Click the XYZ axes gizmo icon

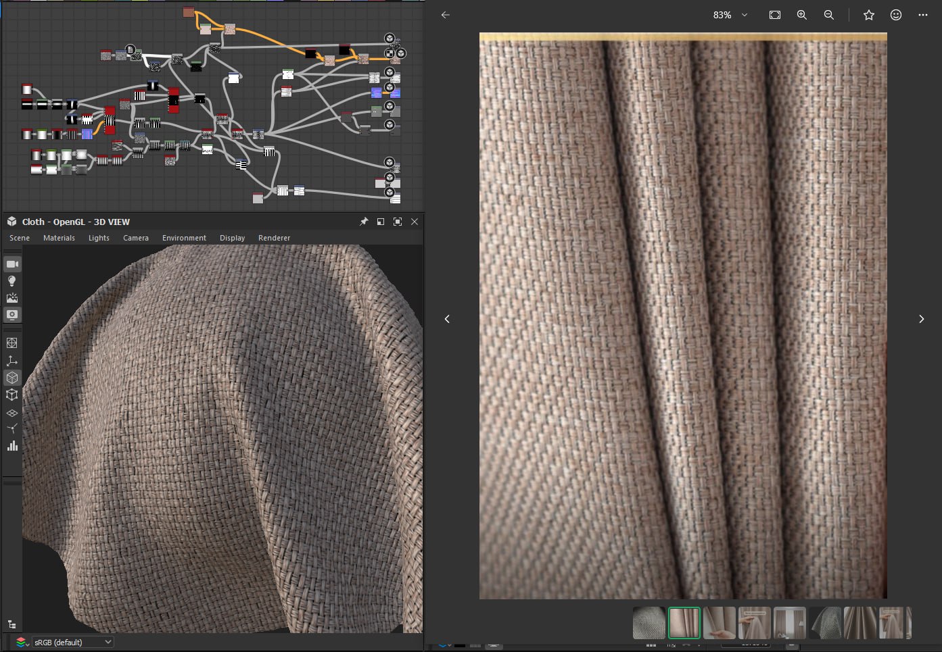click(12, 361)
